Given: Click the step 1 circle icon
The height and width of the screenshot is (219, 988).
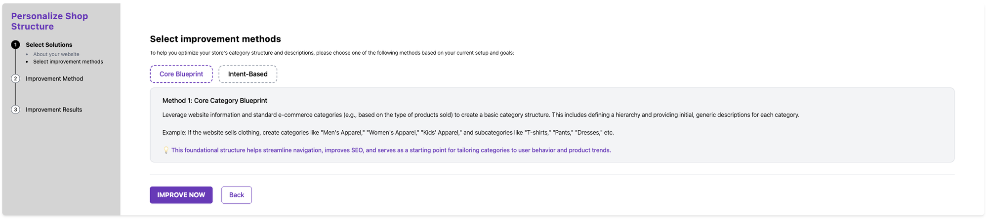Looking at the screenshot, I should point(15,45).
